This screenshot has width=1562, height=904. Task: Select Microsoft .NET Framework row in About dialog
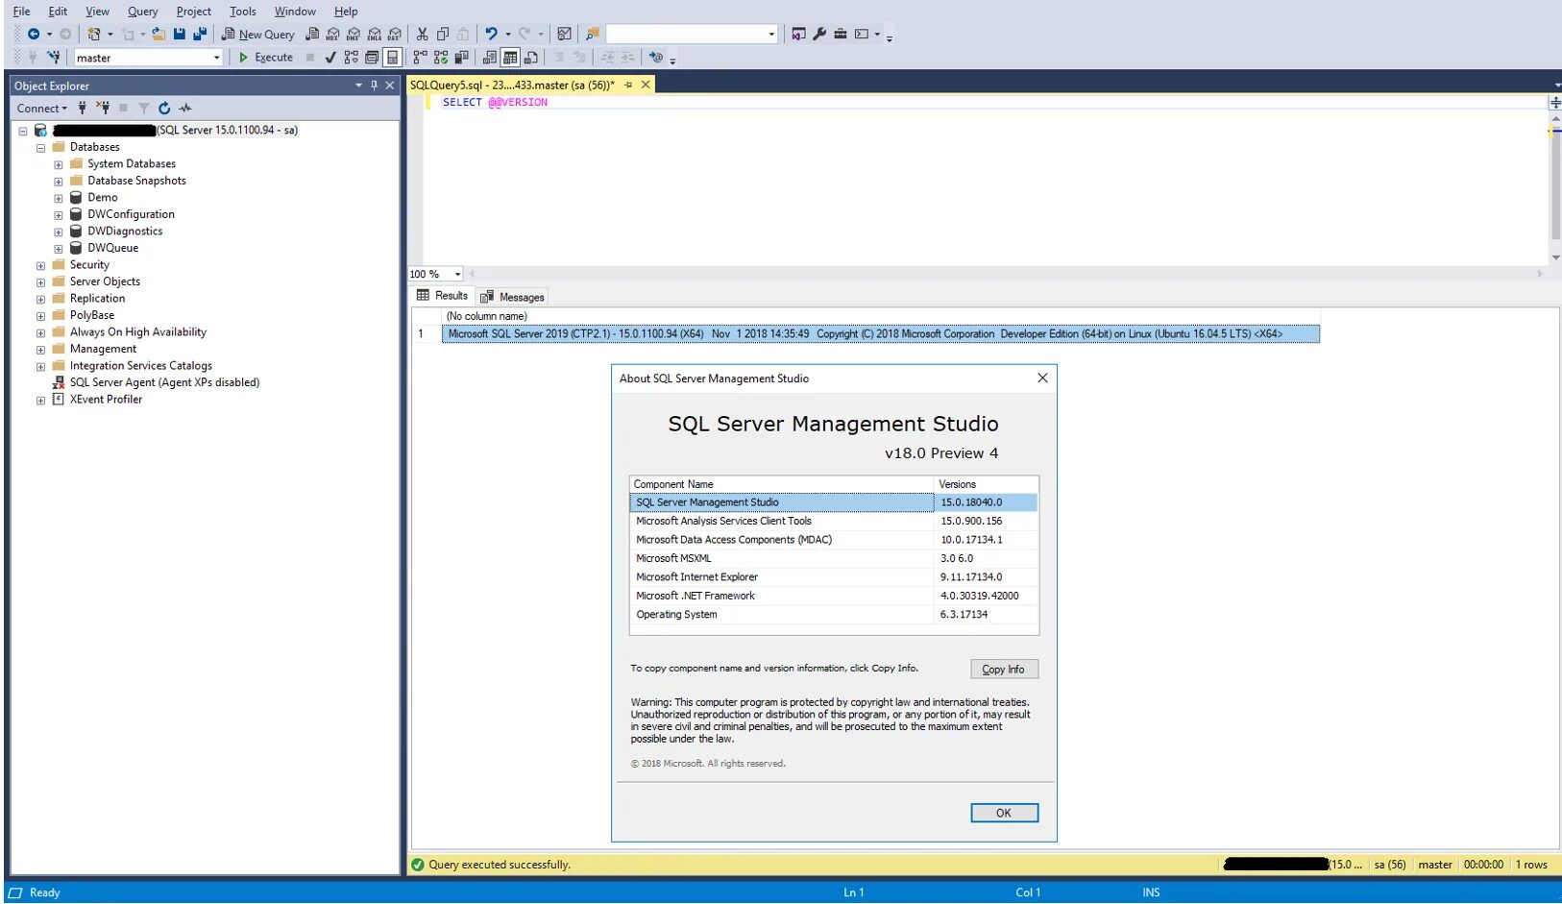(x=834, y=596)
